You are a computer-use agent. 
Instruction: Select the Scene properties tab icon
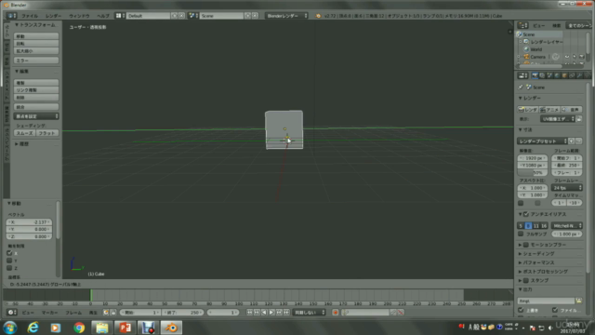[549, 75]
